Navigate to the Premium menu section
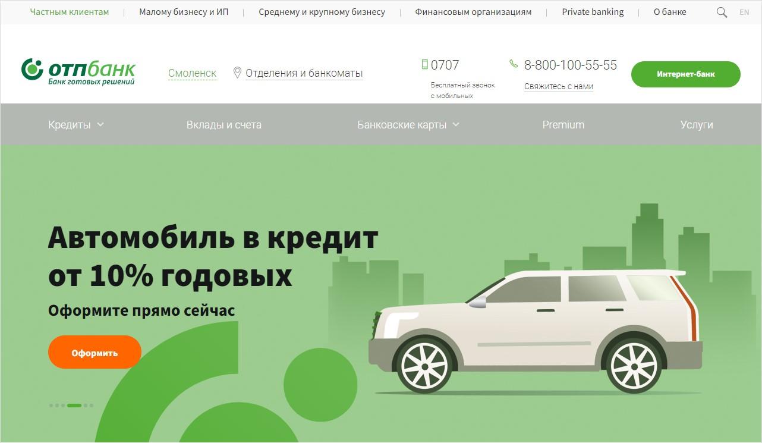The height and width of the screenshot is (443, 762). (x=563, y=125)
